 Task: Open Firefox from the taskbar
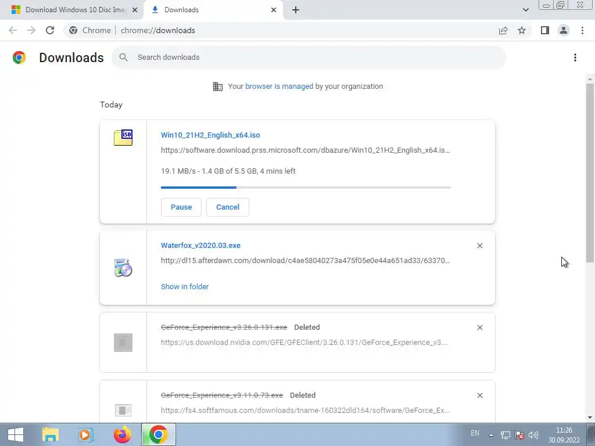pos(122,434)
